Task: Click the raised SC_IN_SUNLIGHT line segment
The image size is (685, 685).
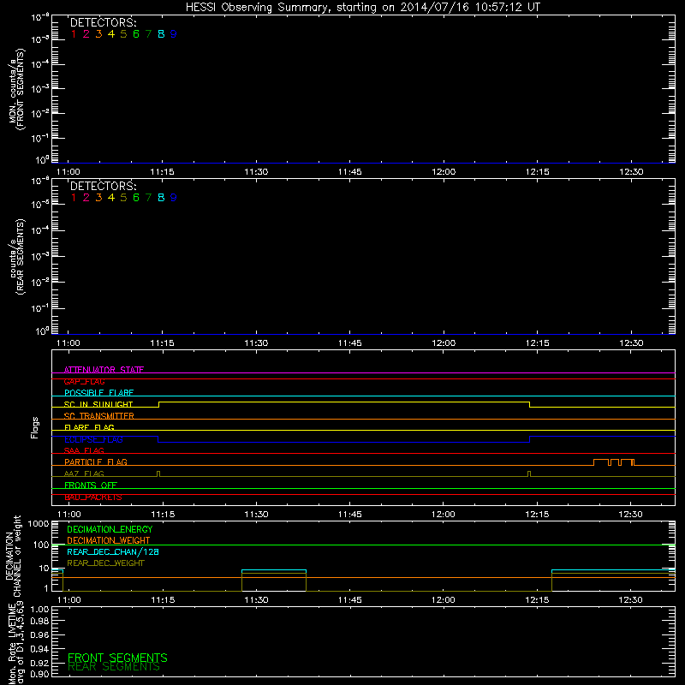Action: pyautogui.click(x=344, y=402)
